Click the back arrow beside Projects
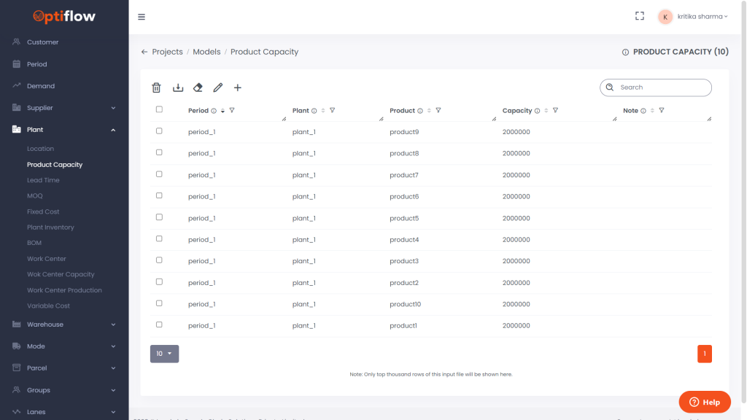 (x=144, y=52)
